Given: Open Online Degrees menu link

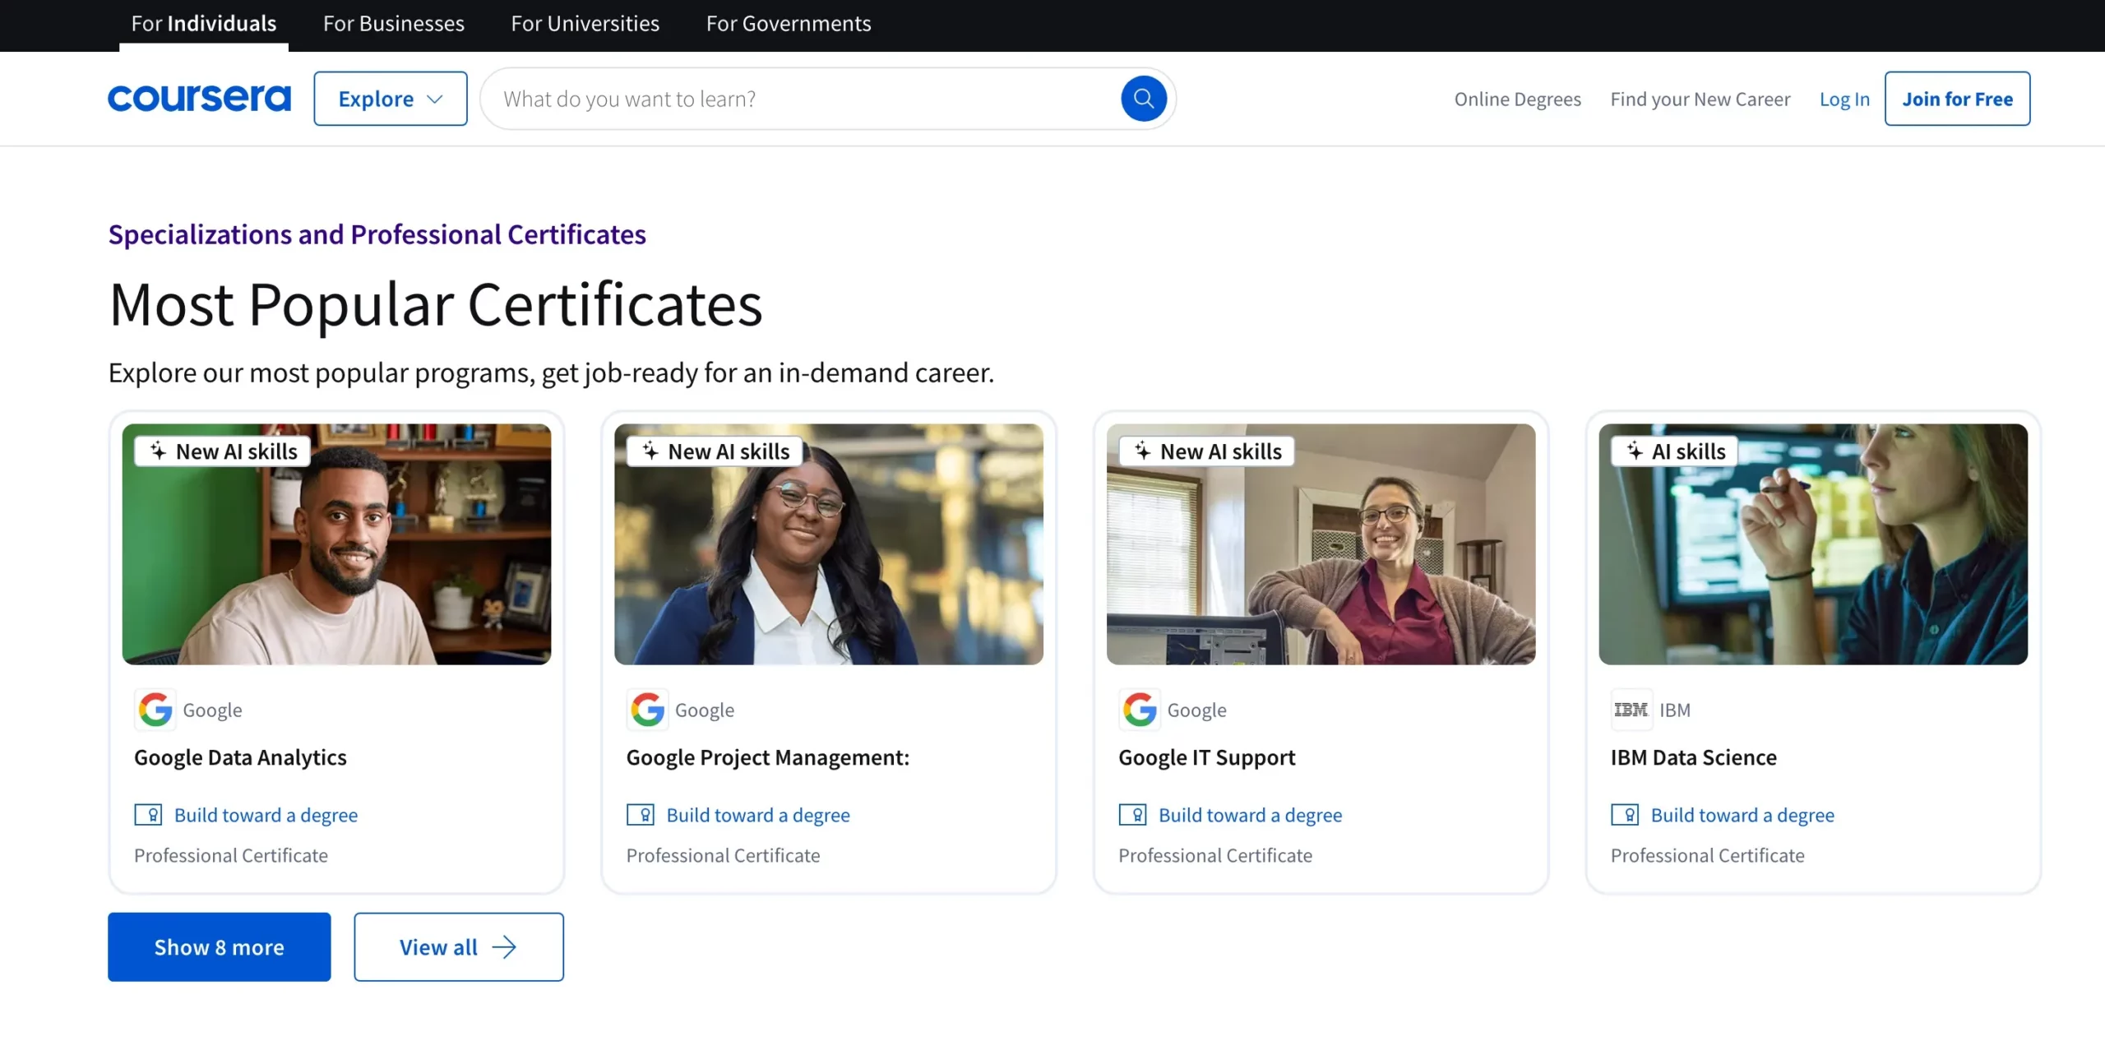Looking at the screenshot, I should (x=1518, y=99).
